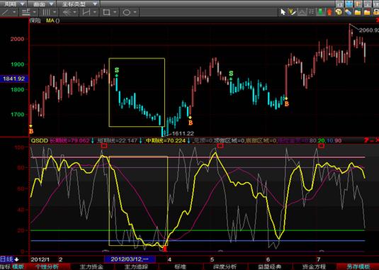Click the 2060.92 high price label
379x270 pixels.
pyautogui.click(x=369, y=30)
